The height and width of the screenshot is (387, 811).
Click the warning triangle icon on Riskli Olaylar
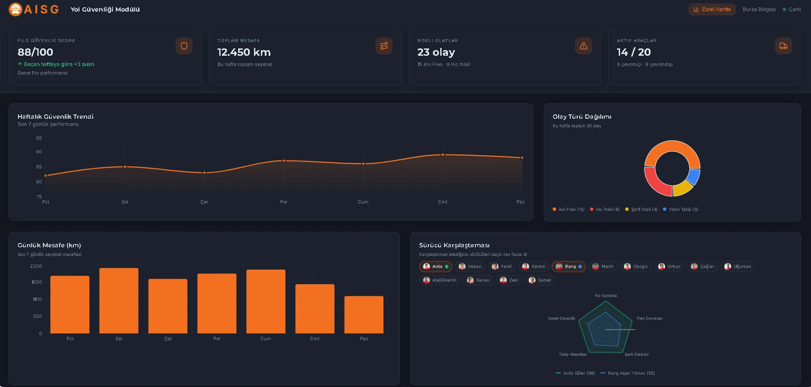pos(583,46)
